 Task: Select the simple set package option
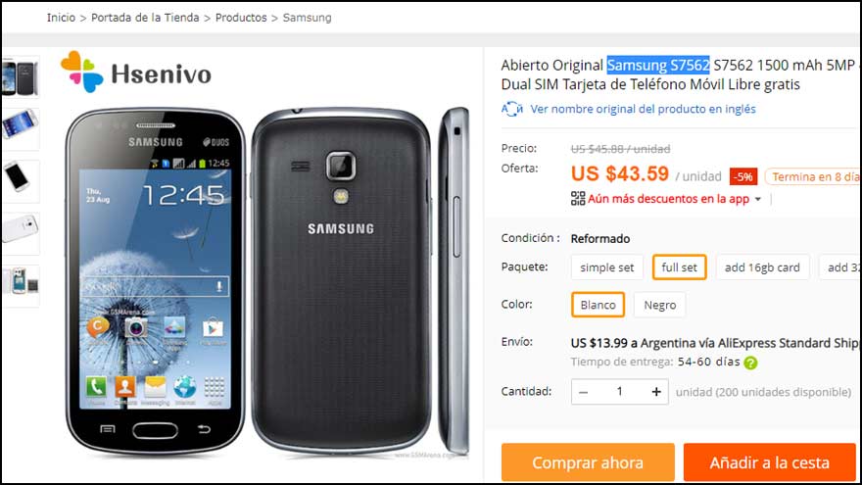tap(607, 267)
